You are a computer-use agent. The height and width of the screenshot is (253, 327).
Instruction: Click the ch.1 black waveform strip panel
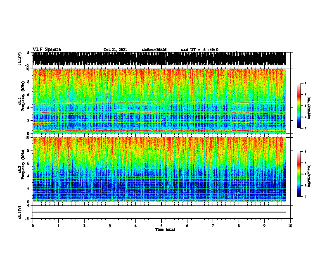click(x=159, y=59)
